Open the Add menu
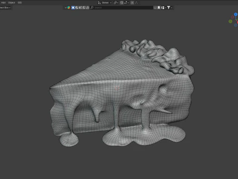The height and width of the screenshot is (179, 238). [x=3, y=2]
